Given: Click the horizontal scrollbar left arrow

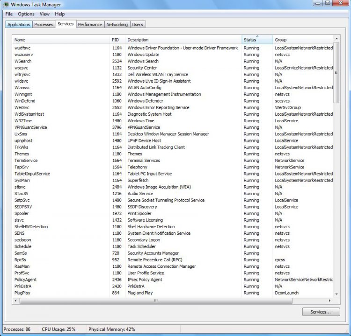Looking at the screenshot, I should coord(15,301).
